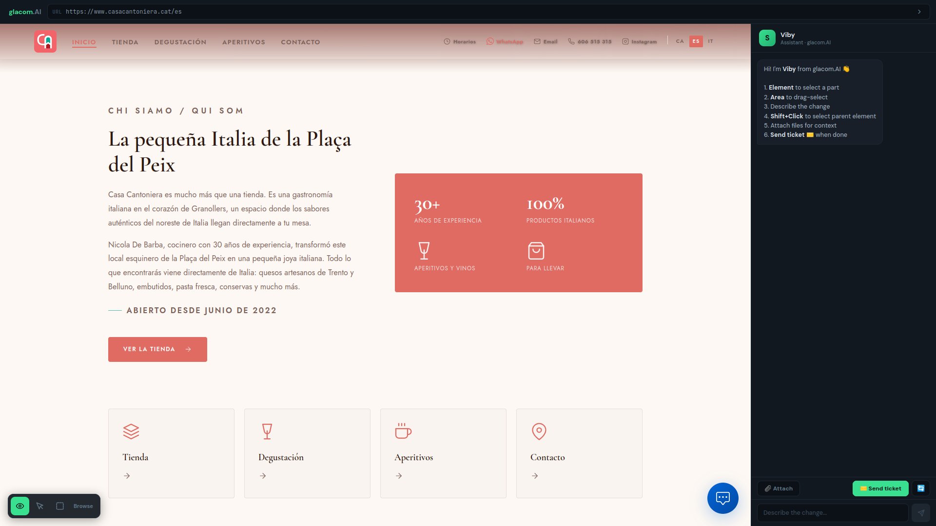Open the blue chat bubble widget

(723, 498)
